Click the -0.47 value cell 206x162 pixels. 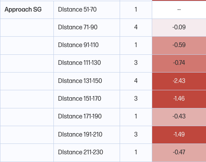pos(179,153)
